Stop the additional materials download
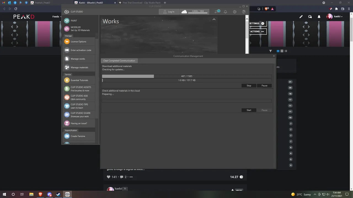The image size is (353, 198). (x=249, y=86)
